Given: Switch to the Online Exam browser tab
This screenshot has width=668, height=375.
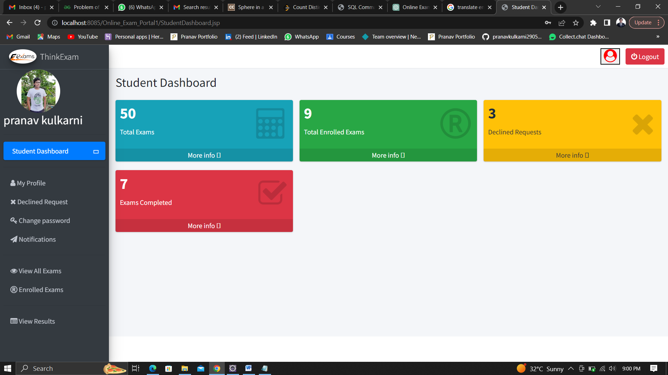Looking at the screenshot, I should point(414,7).
